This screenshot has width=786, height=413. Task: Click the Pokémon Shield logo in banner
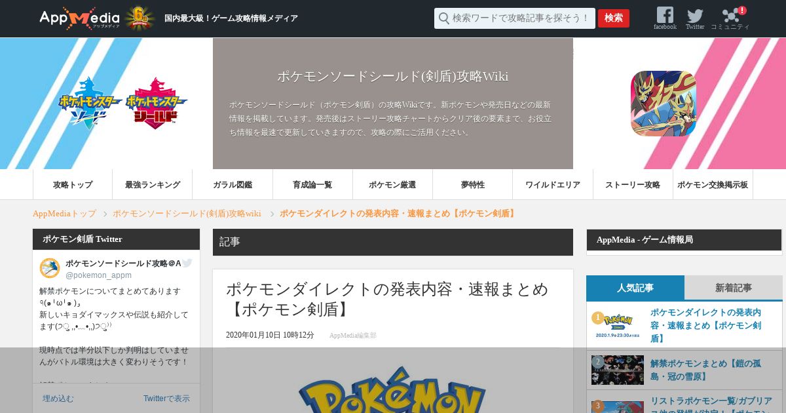pos(156,103)
